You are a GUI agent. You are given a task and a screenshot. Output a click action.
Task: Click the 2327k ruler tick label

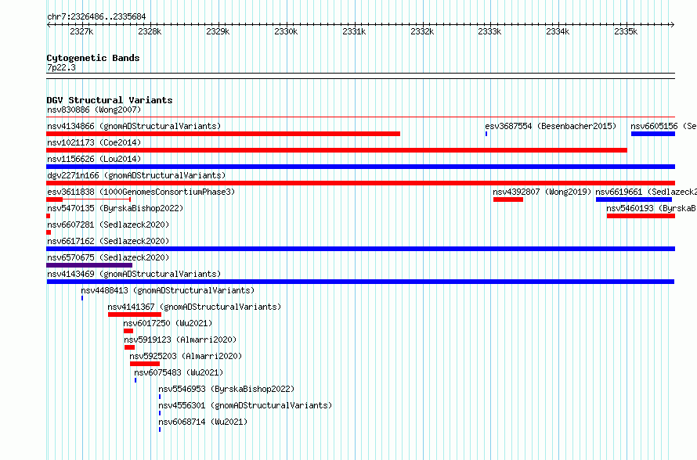coord(81,31)
